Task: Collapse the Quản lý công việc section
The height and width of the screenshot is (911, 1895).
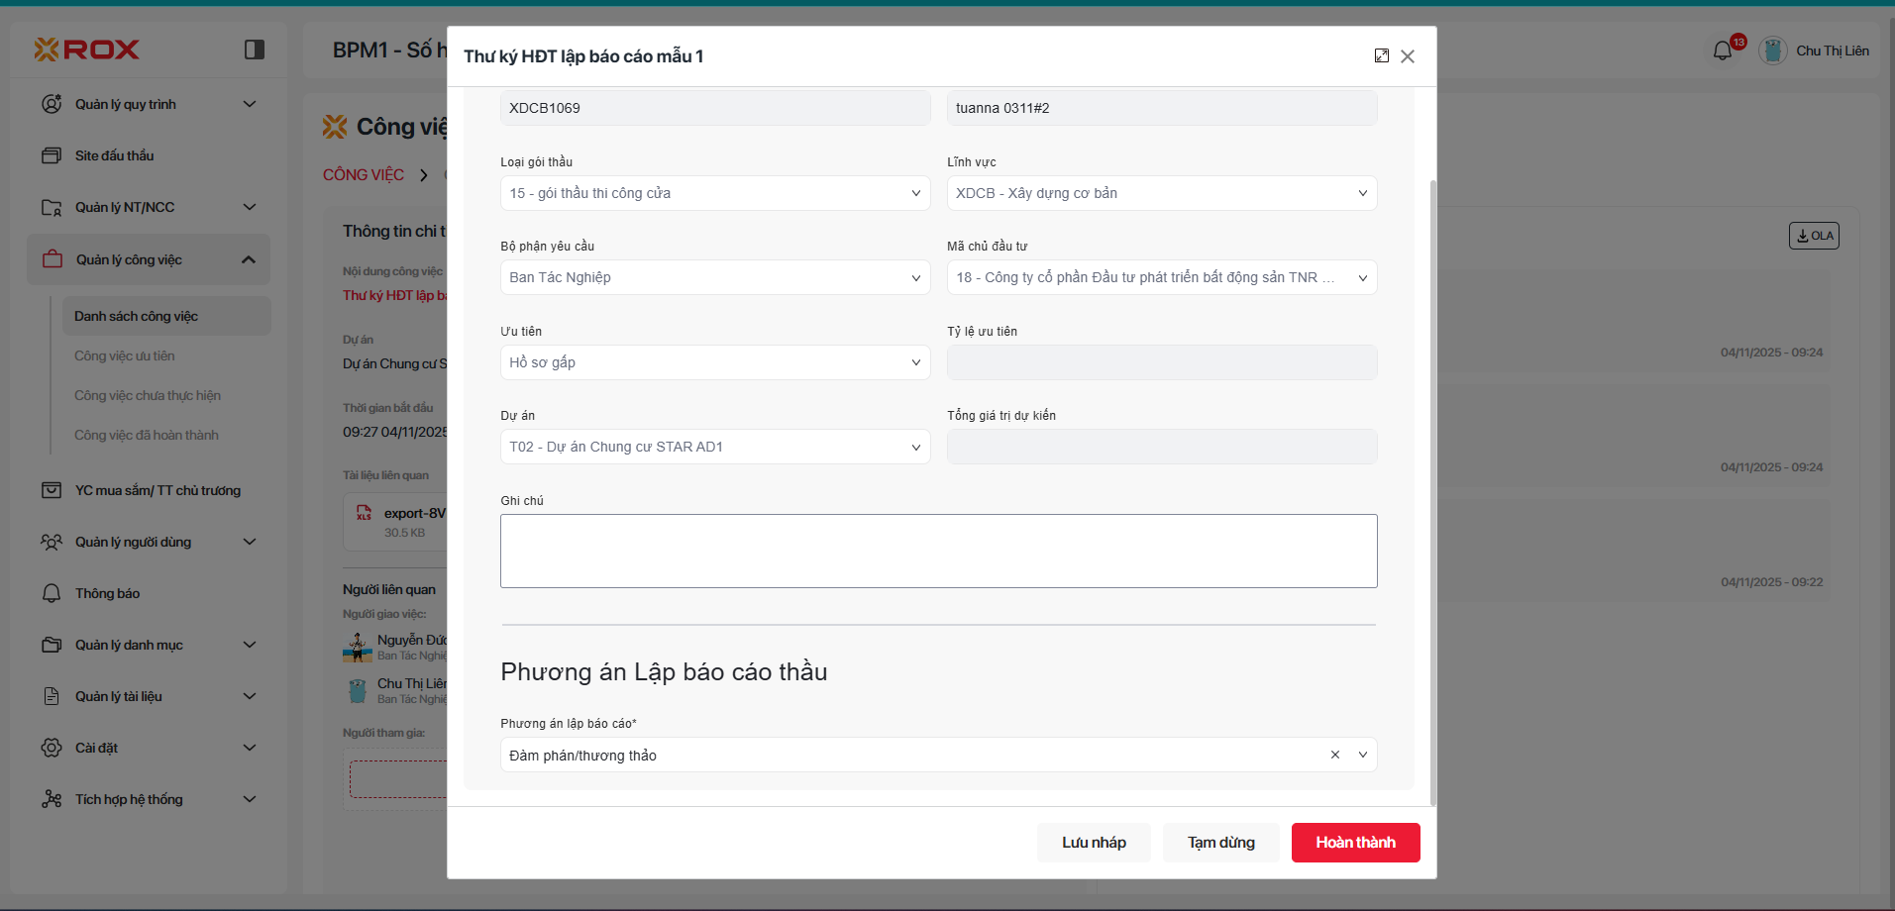Action: [x=248, y=259]
